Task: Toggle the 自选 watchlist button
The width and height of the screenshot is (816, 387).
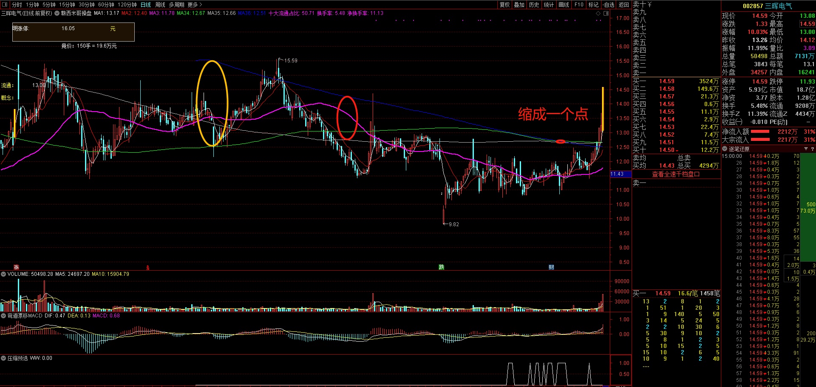Action: click(x=609, y=5)
